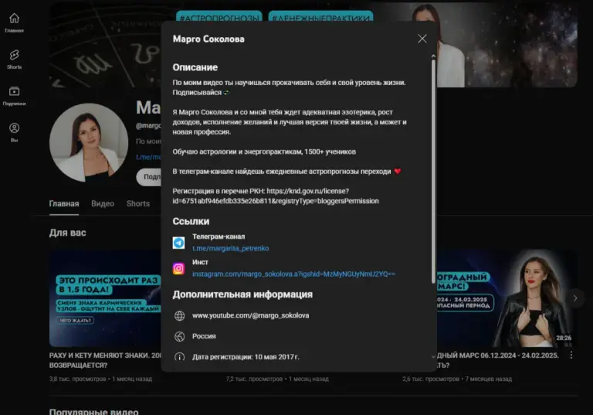Click the earth icon beside Россия

coord(180,336)
